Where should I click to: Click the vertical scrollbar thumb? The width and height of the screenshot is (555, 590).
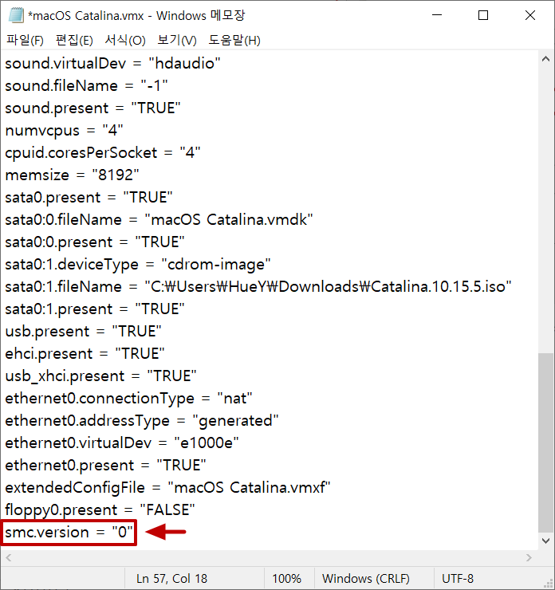click(x=545, y=442)
